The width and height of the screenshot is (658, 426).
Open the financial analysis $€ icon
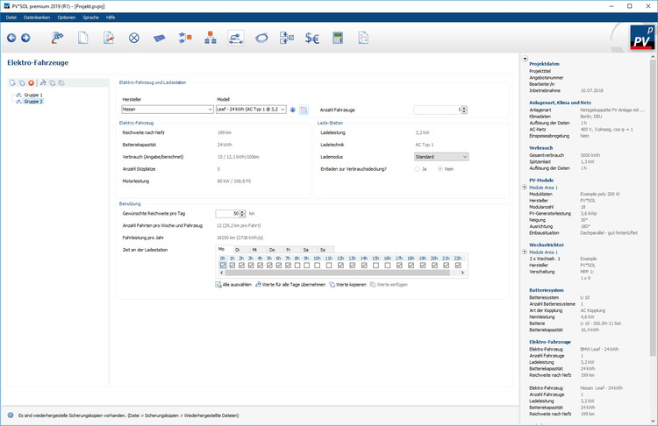pyautogui.click(x=311, y=38)
